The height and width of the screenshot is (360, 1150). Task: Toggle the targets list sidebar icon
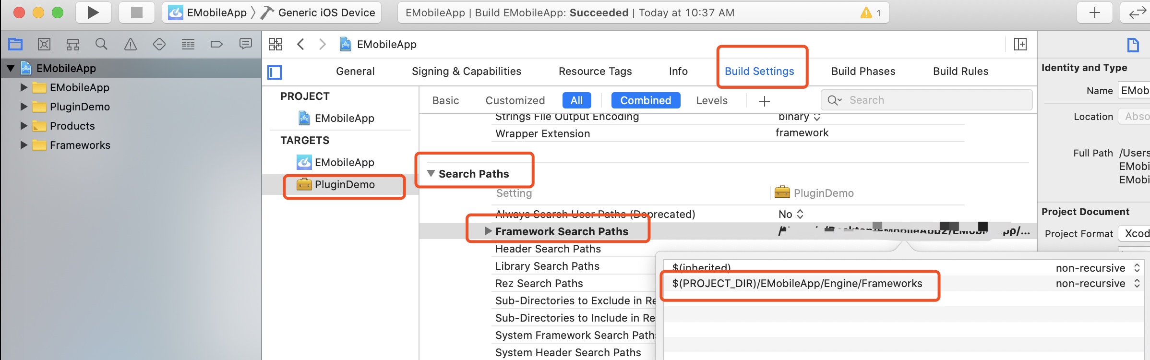[x=275, y=72]
